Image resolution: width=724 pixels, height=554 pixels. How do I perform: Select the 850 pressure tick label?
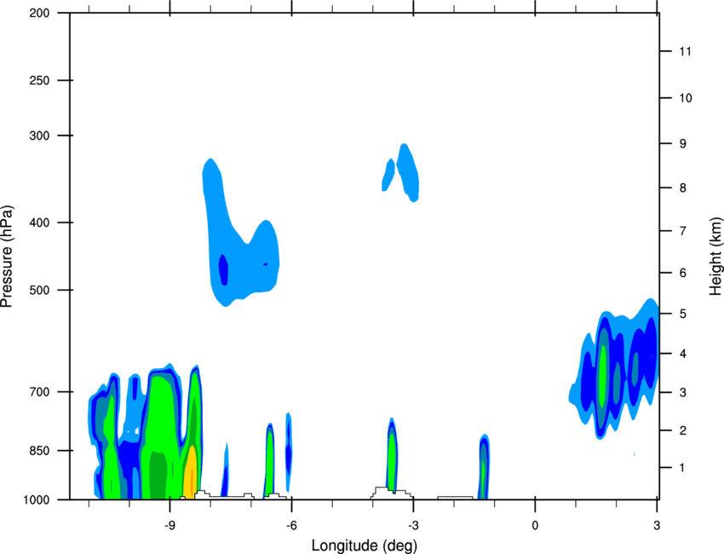[x=39, y=451]
